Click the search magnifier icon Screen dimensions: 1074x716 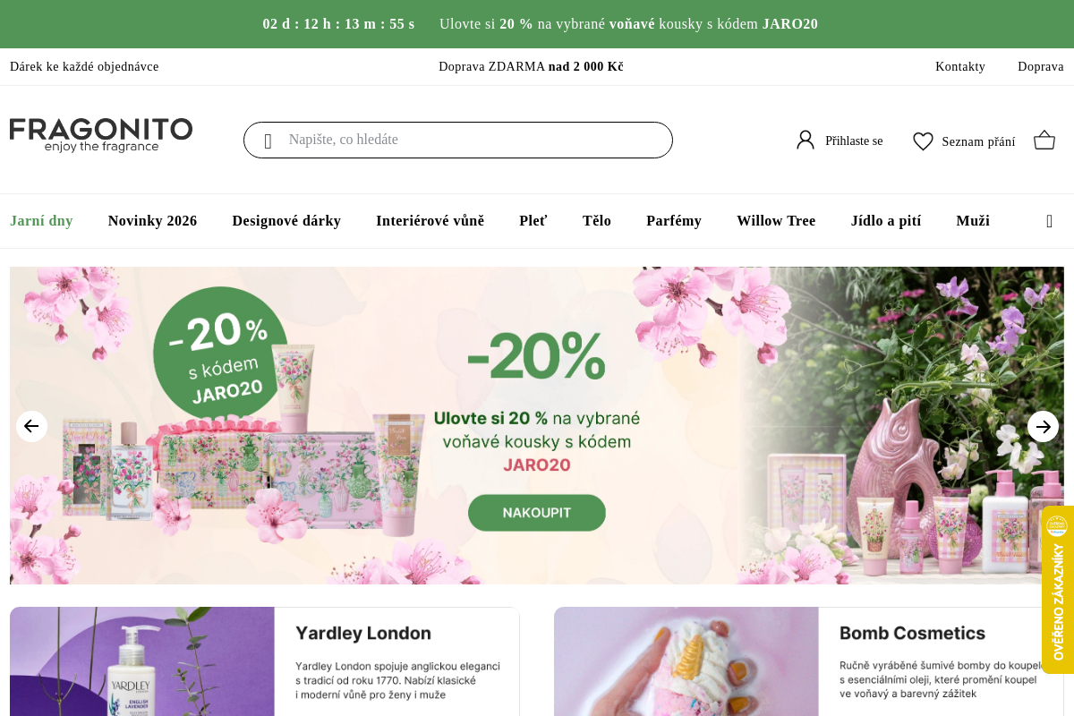(268, 141)
